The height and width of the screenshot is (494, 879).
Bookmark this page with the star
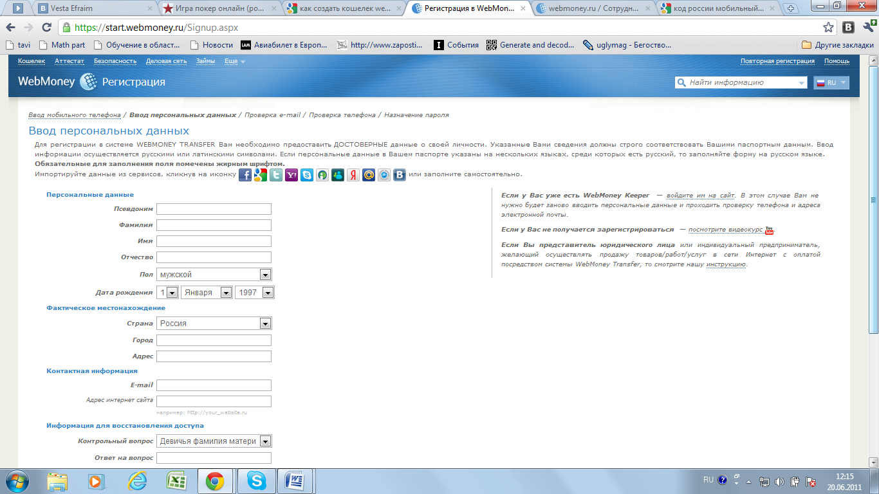(x=828, y=28)
